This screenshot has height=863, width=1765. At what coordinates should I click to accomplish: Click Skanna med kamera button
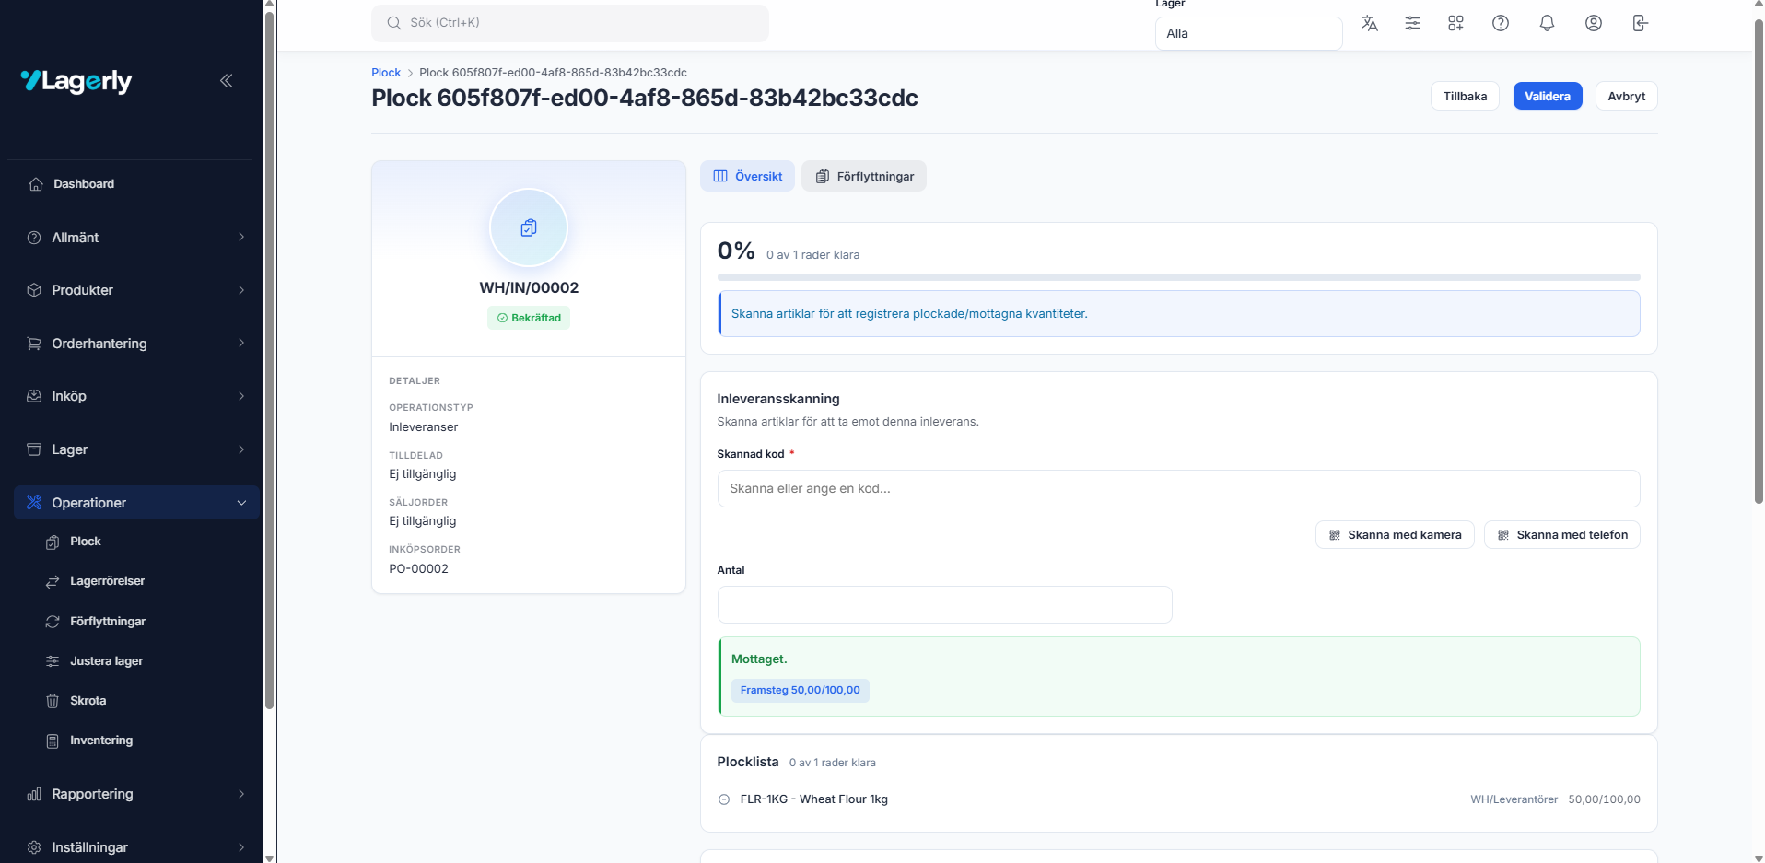pos(1394,535)
